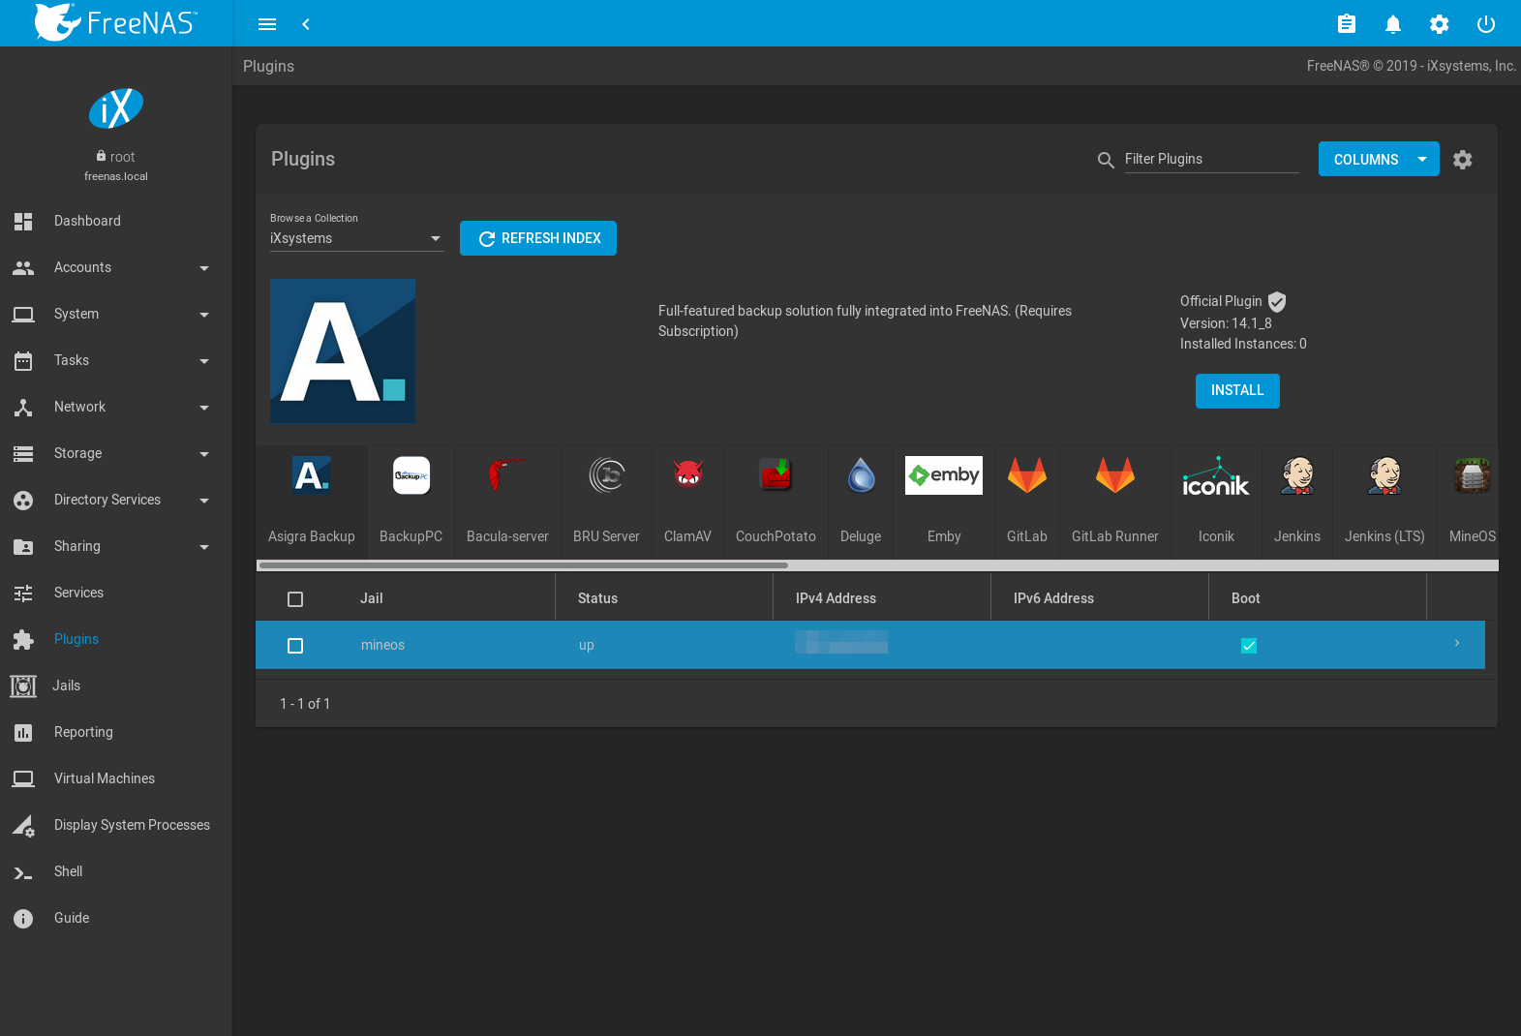1521x1036 pixels.
Task: Select the MineOS plugin icon
Action: 1473,475
